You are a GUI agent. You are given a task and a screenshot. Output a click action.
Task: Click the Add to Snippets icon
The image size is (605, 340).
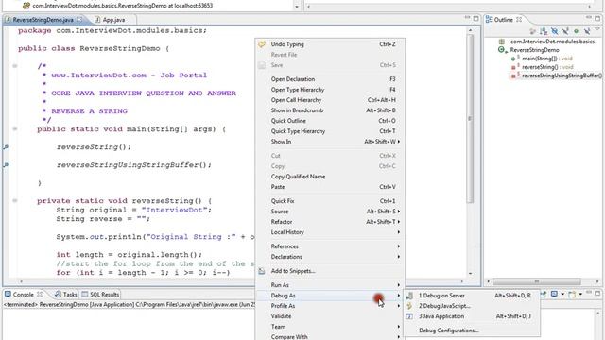tap(262, 271)
